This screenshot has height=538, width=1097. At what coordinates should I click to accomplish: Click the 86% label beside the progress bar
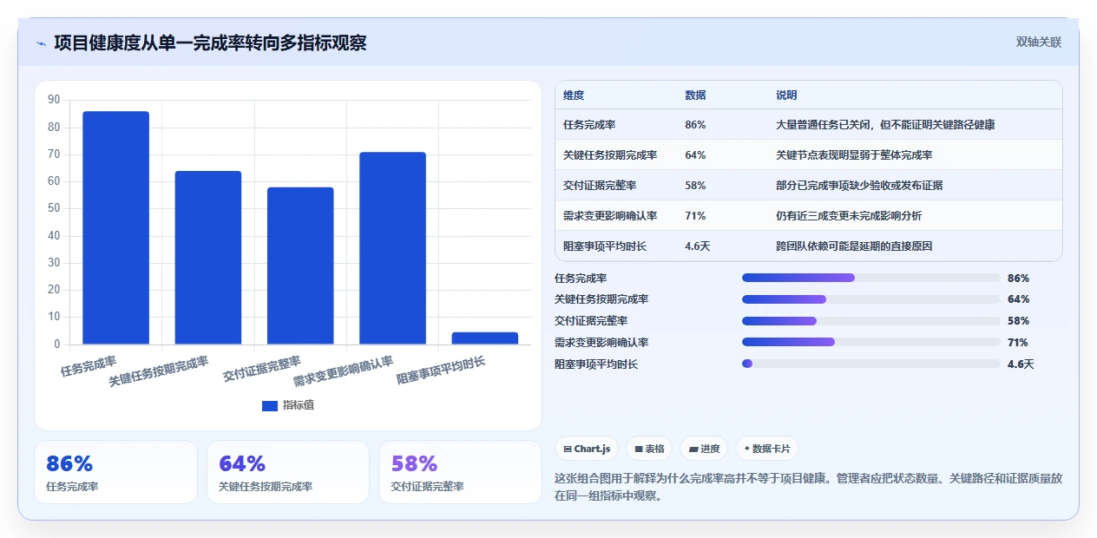pos(1018,279)
